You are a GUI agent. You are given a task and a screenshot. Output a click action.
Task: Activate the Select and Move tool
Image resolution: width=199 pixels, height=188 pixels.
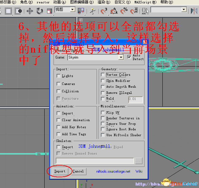coord(30,11)
